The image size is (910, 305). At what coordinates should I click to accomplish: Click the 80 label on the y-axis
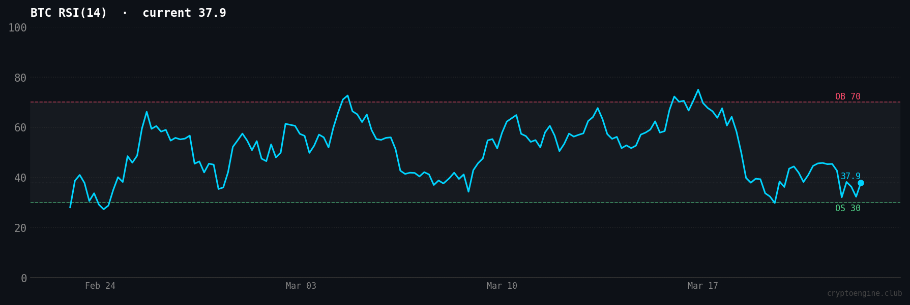20,78
